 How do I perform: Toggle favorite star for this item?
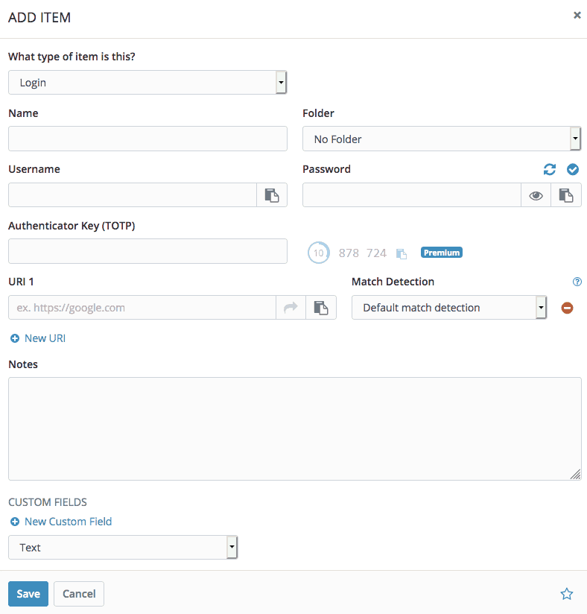coord(567,594)
